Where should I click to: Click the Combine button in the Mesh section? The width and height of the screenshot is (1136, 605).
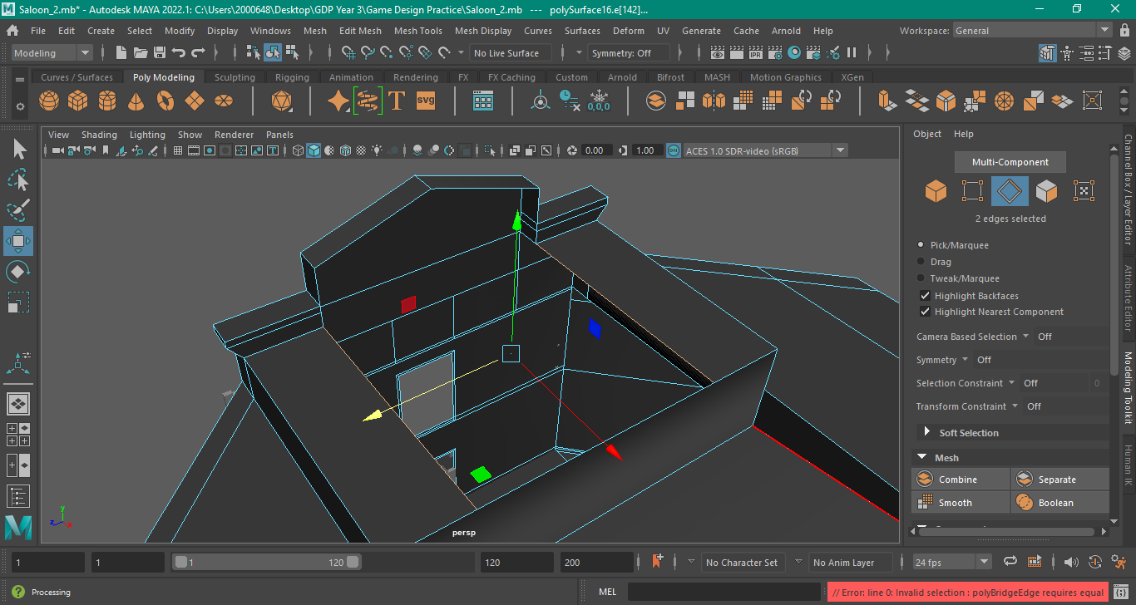click(960, 479)
